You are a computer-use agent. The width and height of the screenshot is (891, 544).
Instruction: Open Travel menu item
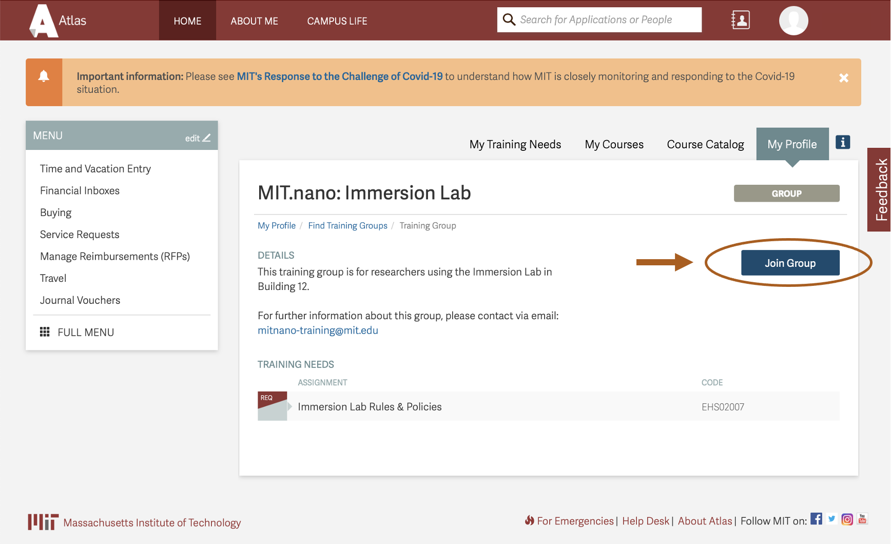pos(53,278)
